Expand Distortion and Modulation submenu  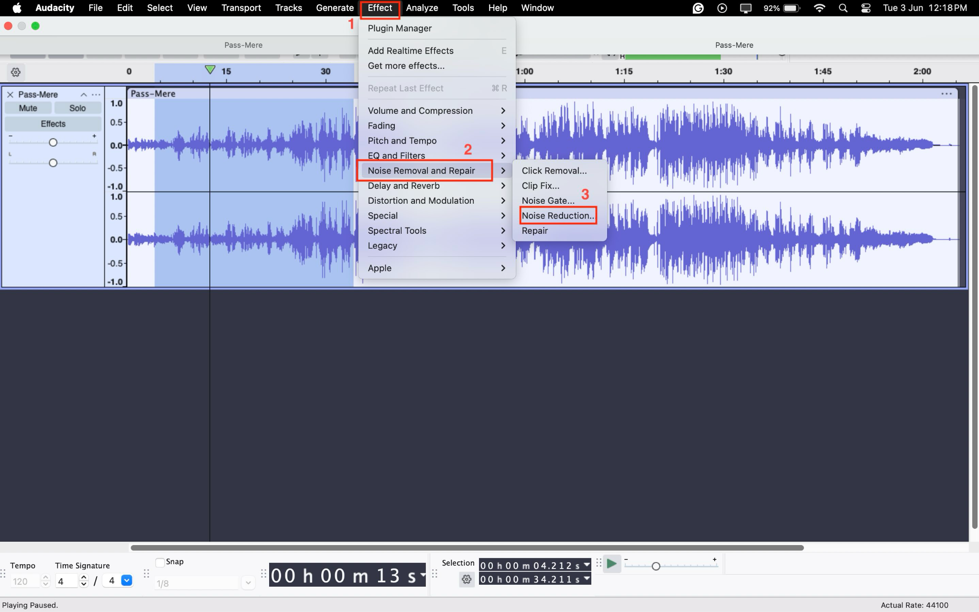436,201
